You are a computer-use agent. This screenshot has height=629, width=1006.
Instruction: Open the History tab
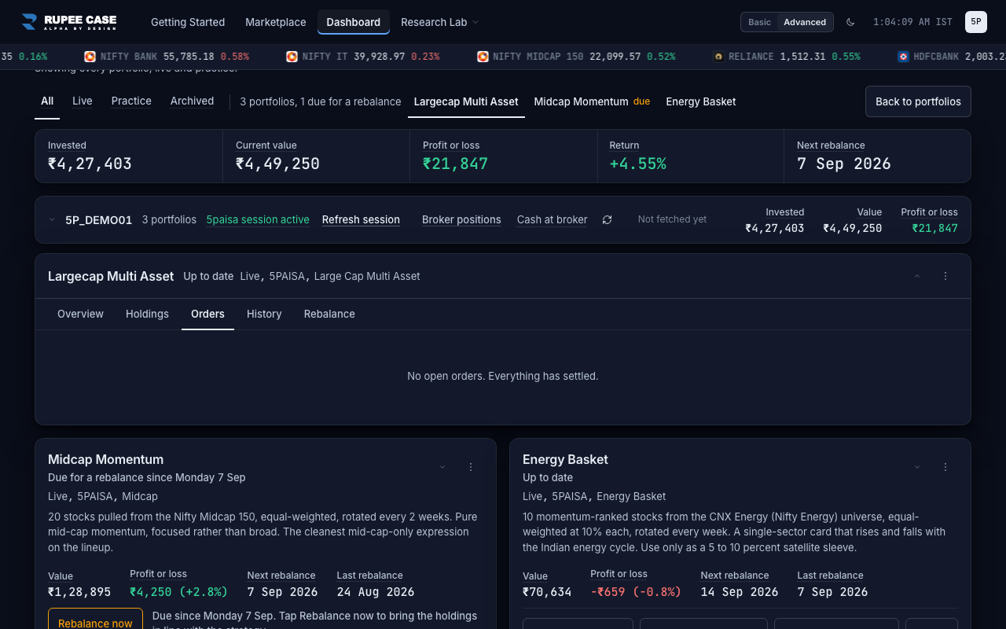click(x=264, y=314)
